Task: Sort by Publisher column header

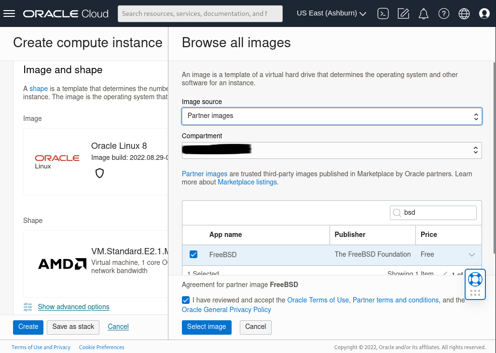Action: pos(350,235)
